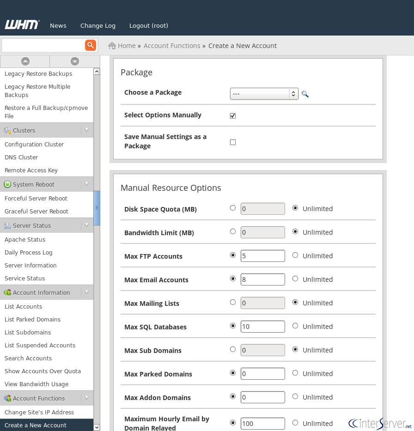Open Change Log in the top bar
The image size is (414, 431).
[98, 25]
